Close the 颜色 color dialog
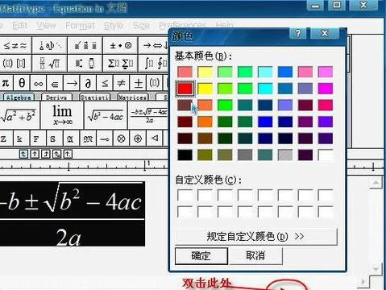386x290 pixels. coord(325,34)
